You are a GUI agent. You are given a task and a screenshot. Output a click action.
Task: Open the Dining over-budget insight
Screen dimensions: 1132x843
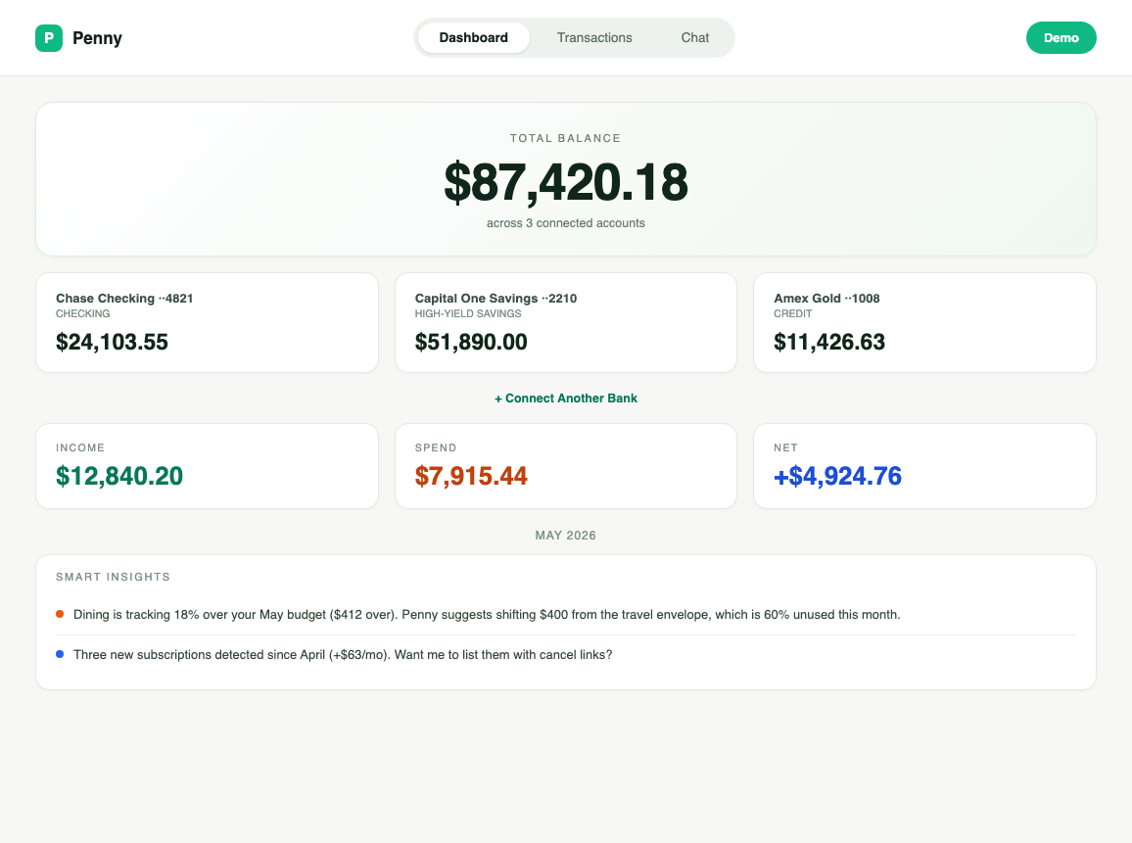[566, 615]
